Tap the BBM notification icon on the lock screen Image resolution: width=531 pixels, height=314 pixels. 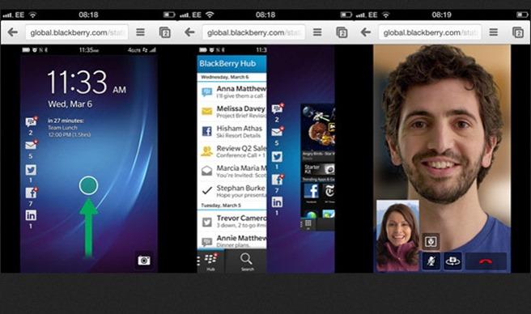point(31,121)
